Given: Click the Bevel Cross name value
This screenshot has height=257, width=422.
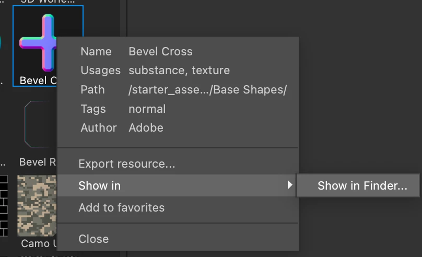Looking at the screenshot, I should click(x=160, y=52).
